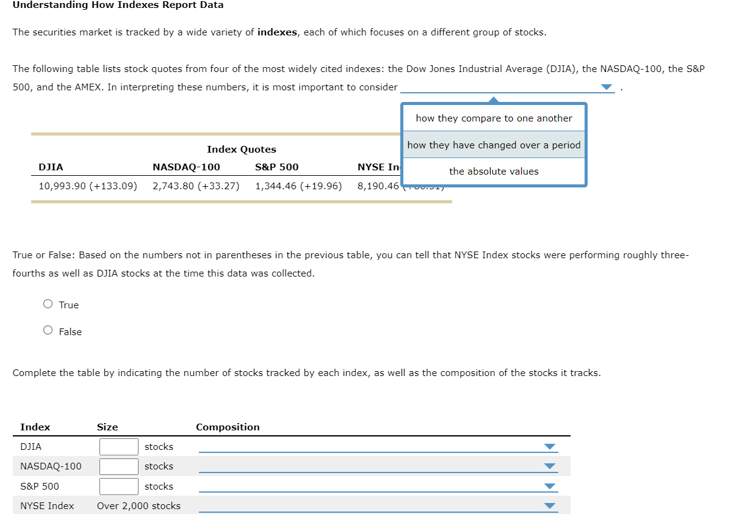Screen dimensions: 753x514
Task: Open the DJIA Composition dropdown
Action: click(x=550, y=447)
